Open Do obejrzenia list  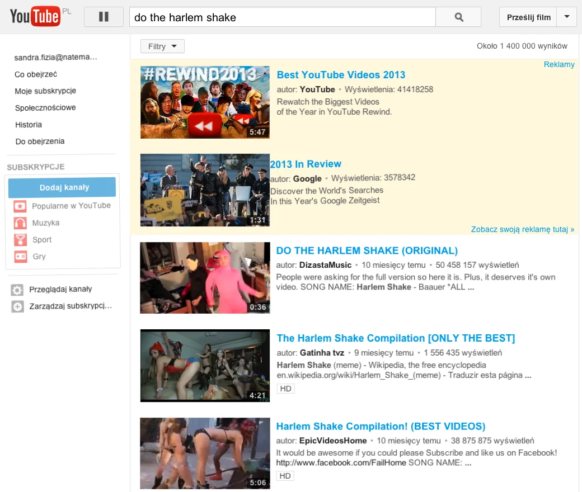click(x=40, y=141)
